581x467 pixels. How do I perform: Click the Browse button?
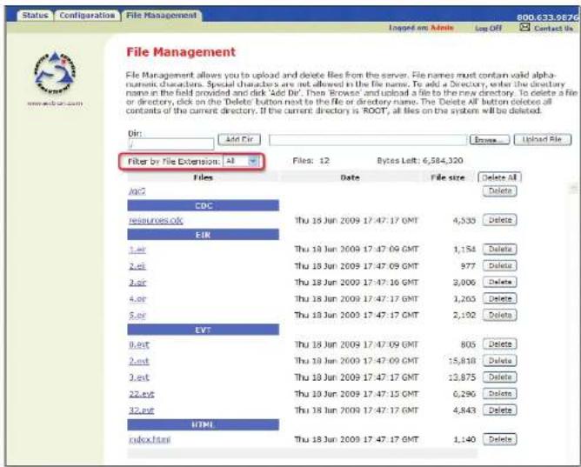point(490,140)
